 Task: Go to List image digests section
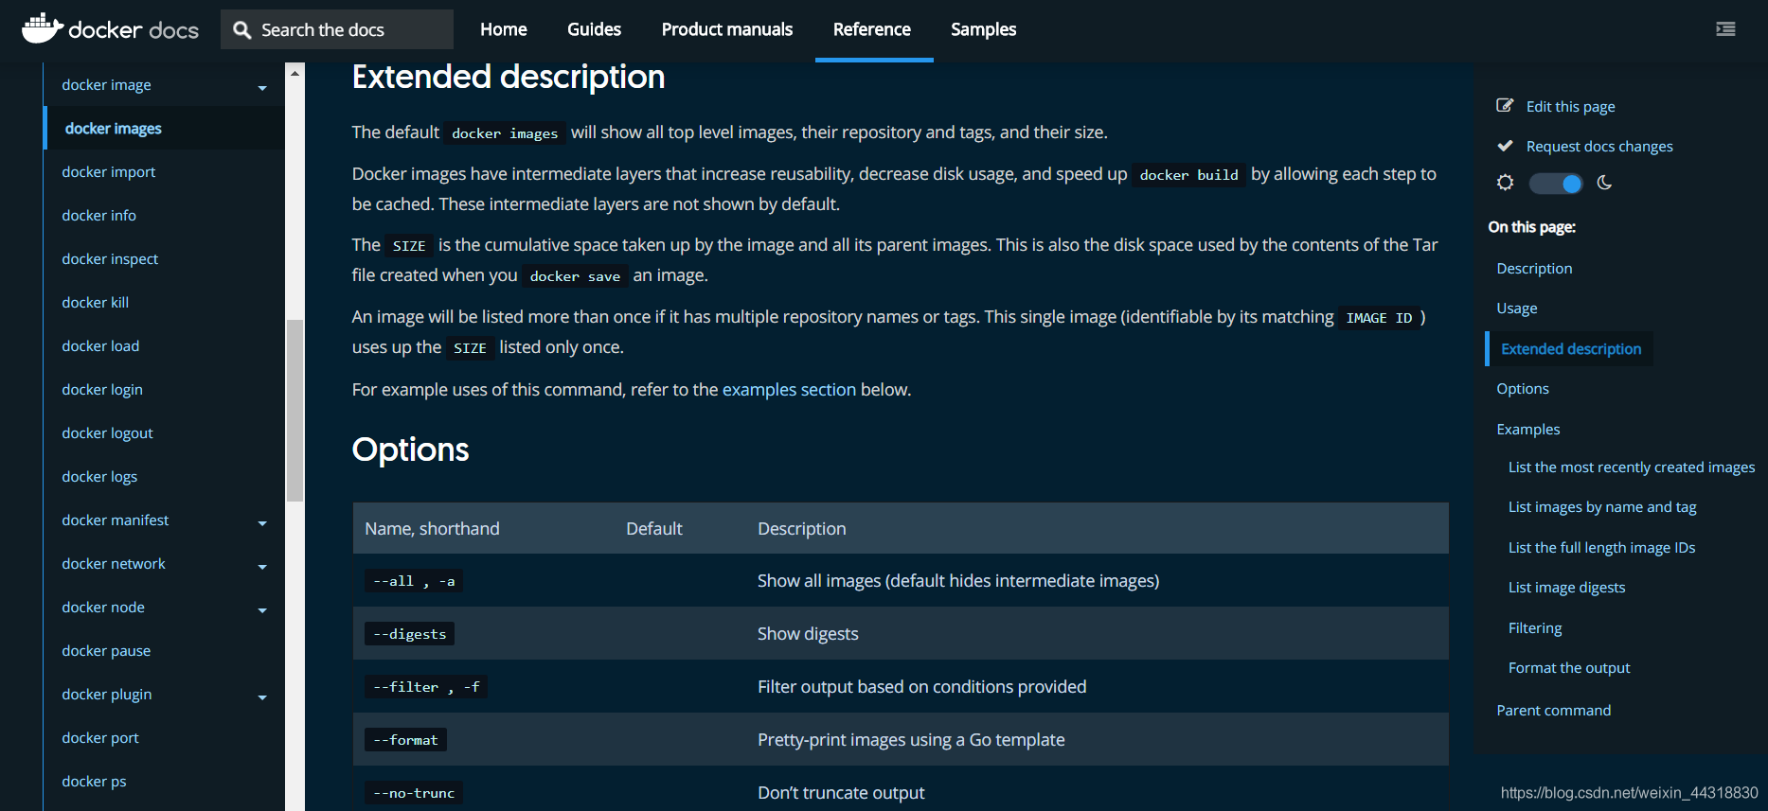tap(1567, 588)
